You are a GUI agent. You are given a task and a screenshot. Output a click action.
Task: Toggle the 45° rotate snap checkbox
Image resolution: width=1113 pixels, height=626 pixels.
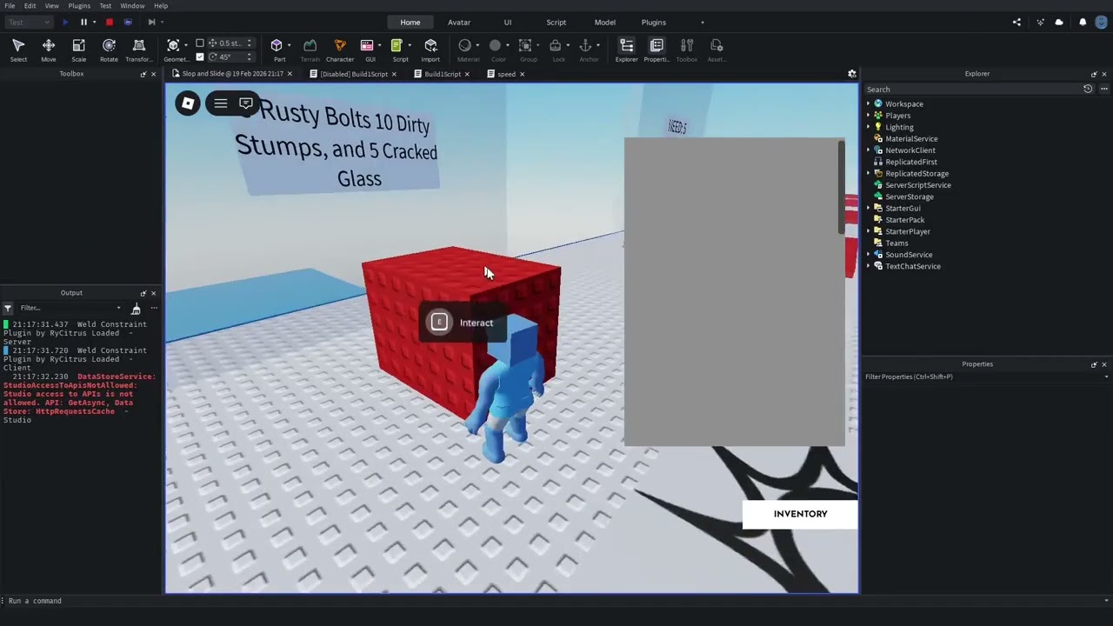(x=200, y=57)
